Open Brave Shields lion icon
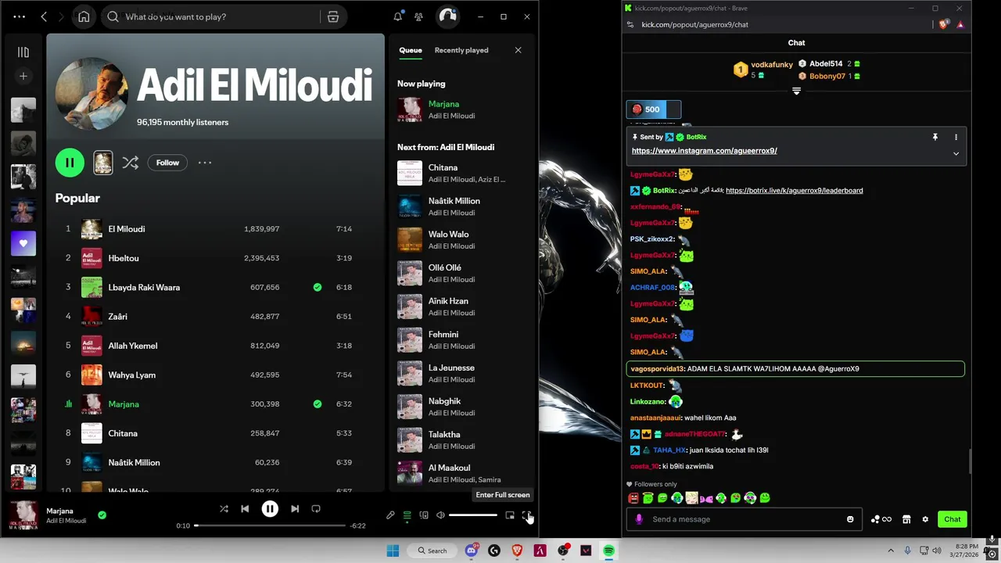 pos(944,24)
